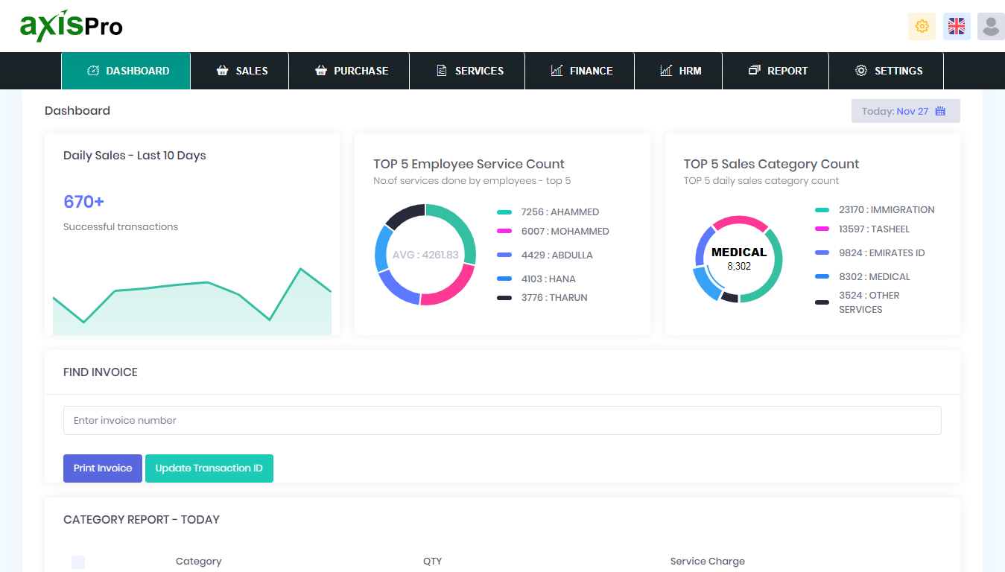Click 'TOP 5 Sales Category Count' heading
This screenshot has height=572, width=1005.
pos(771,164)
